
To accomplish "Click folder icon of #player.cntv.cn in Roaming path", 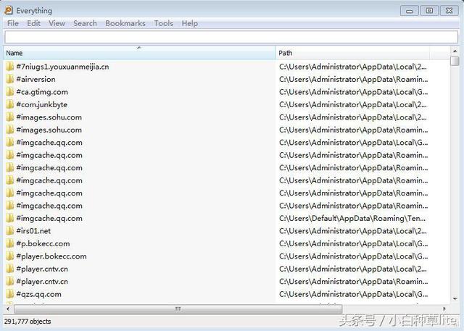I will tap(9, 281).
